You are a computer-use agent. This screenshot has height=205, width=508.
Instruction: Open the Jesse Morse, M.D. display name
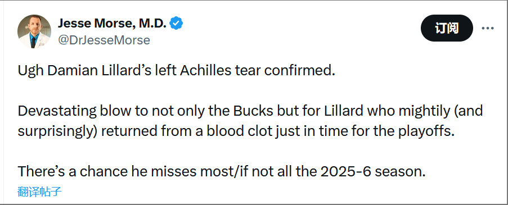point(112,23)
